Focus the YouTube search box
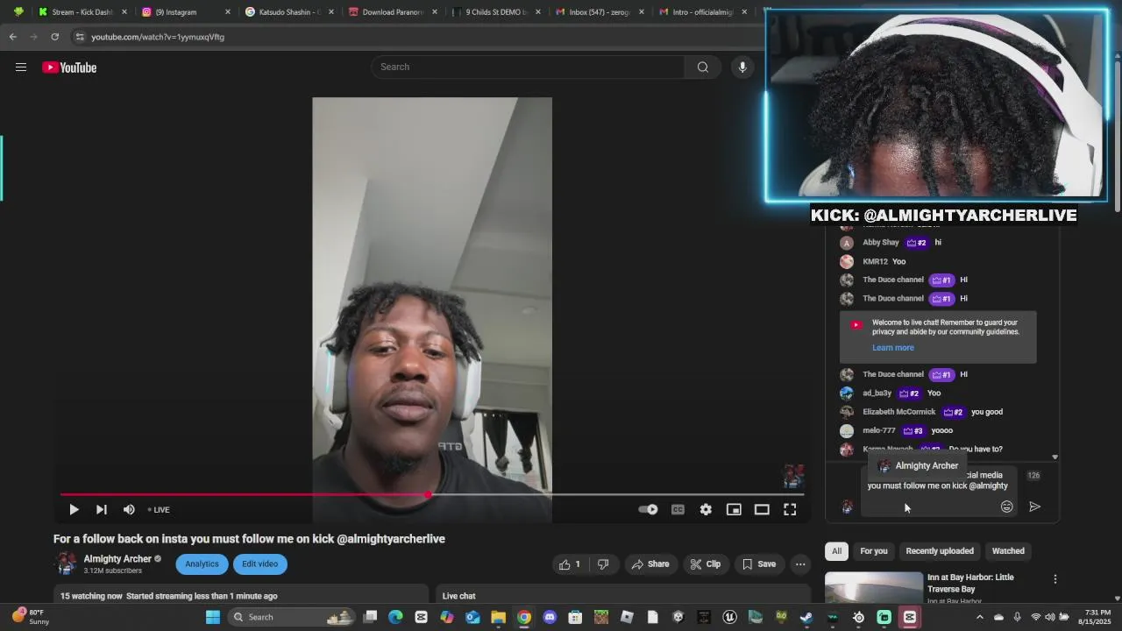Viewport: 1122px width, 631px height. [528, 67]
